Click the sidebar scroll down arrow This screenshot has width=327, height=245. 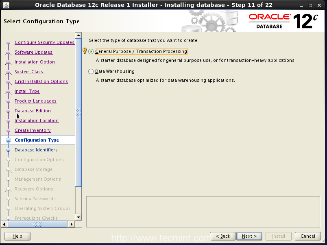tap(78, 217)
